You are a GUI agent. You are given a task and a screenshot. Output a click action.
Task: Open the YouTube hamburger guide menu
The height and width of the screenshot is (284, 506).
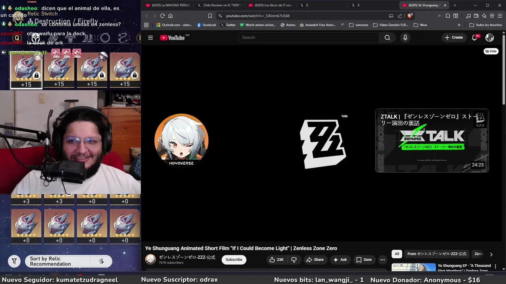point(150,37)
